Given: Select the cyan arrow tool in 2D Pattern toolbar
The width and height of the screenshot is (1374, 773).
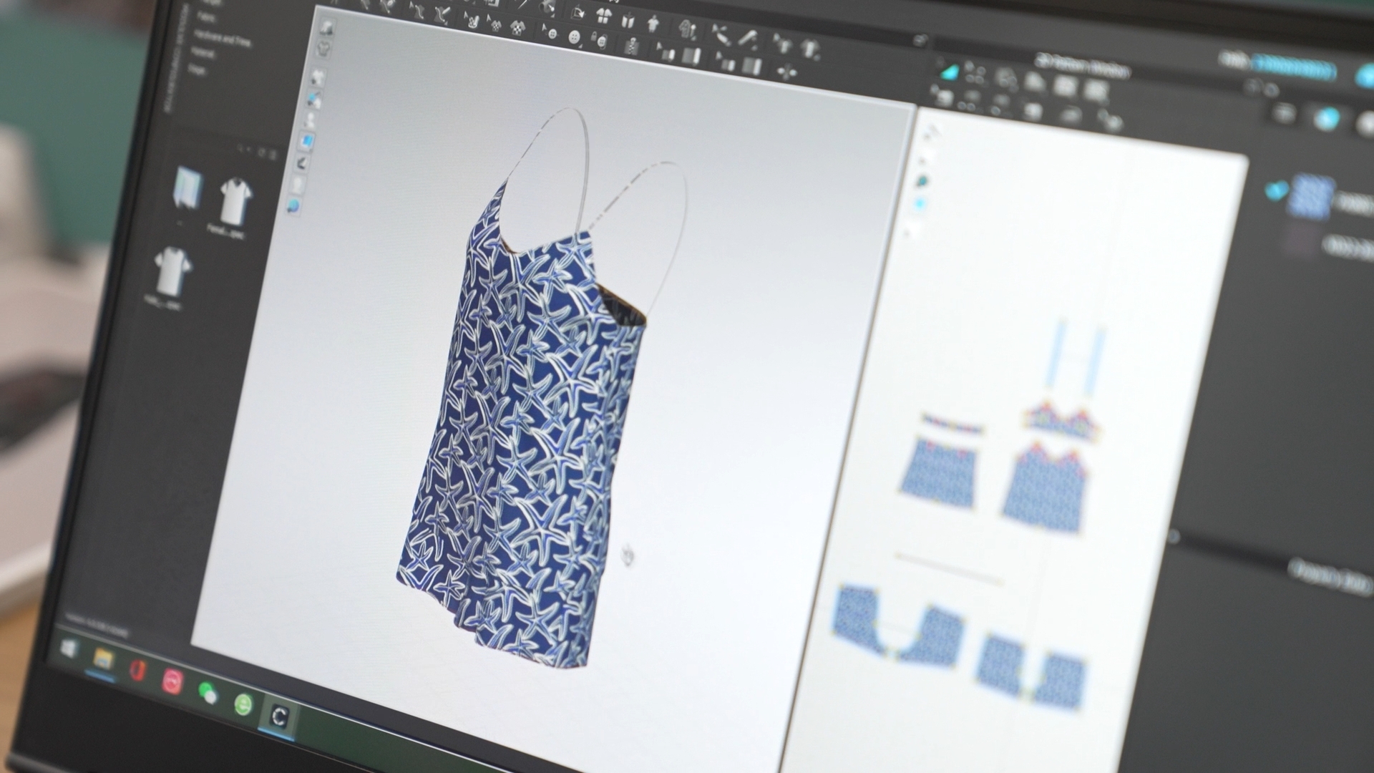Looking at the screenshot, I should (950, 72).
